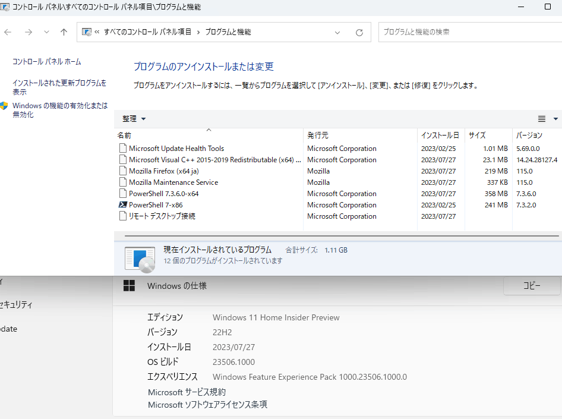Expand the view options dropdown arrow
The height and width of the screenshot is (419, 562).
click(555, 119)
